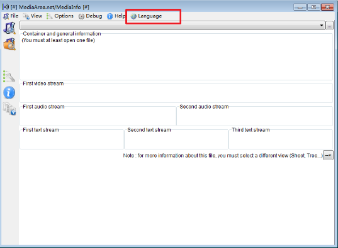This screenshot has height=248, width=338.
Task: Click the arrow button next to the note
Action: coord(328,155)
